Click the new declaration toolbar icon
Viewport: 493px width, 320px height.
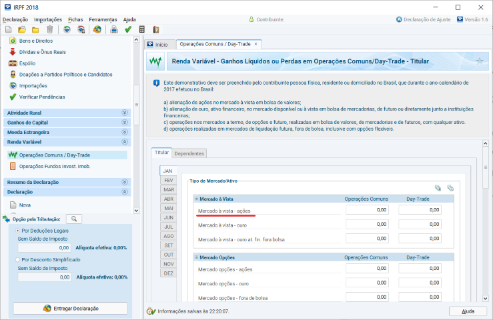tap(8, 29)
